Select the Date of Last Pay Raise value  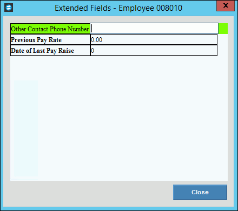click(154, 51)
